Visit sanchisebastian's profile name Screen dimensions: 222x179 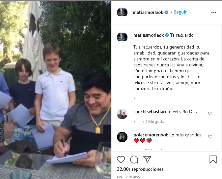(x=150, y=112)
